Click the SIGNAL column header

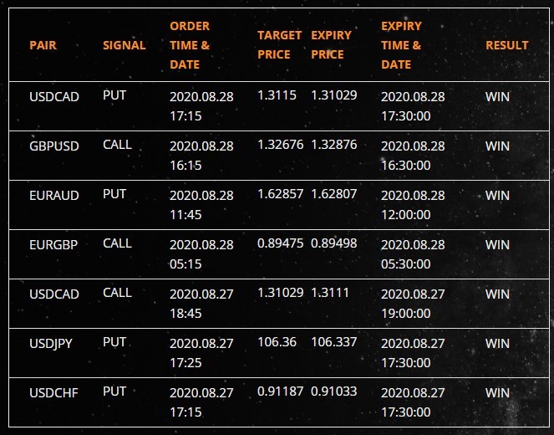[124, 45]
